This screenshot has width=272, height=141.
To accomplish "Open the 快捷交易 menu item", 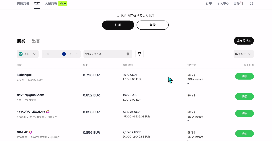I will coord(23,3).
